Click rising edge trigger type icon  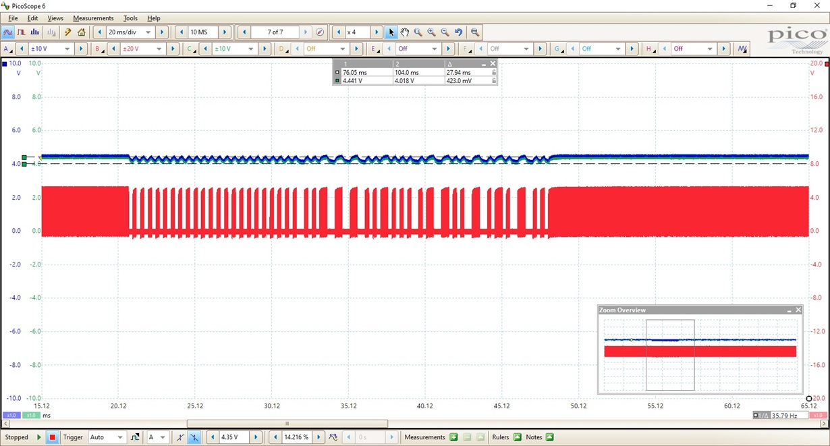(x=136, y=437)
